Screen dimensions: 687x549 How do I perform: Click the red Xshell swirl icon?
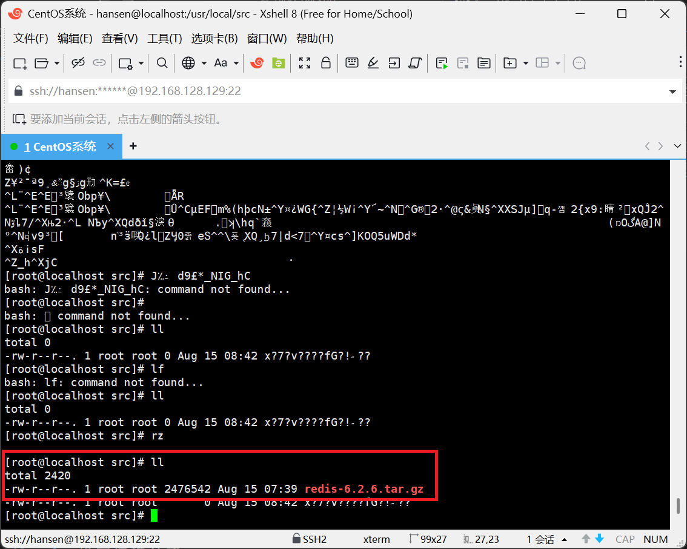coord(257,63)
